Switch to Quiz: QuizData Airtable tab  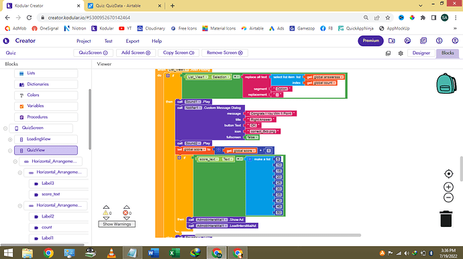[123, 5]
